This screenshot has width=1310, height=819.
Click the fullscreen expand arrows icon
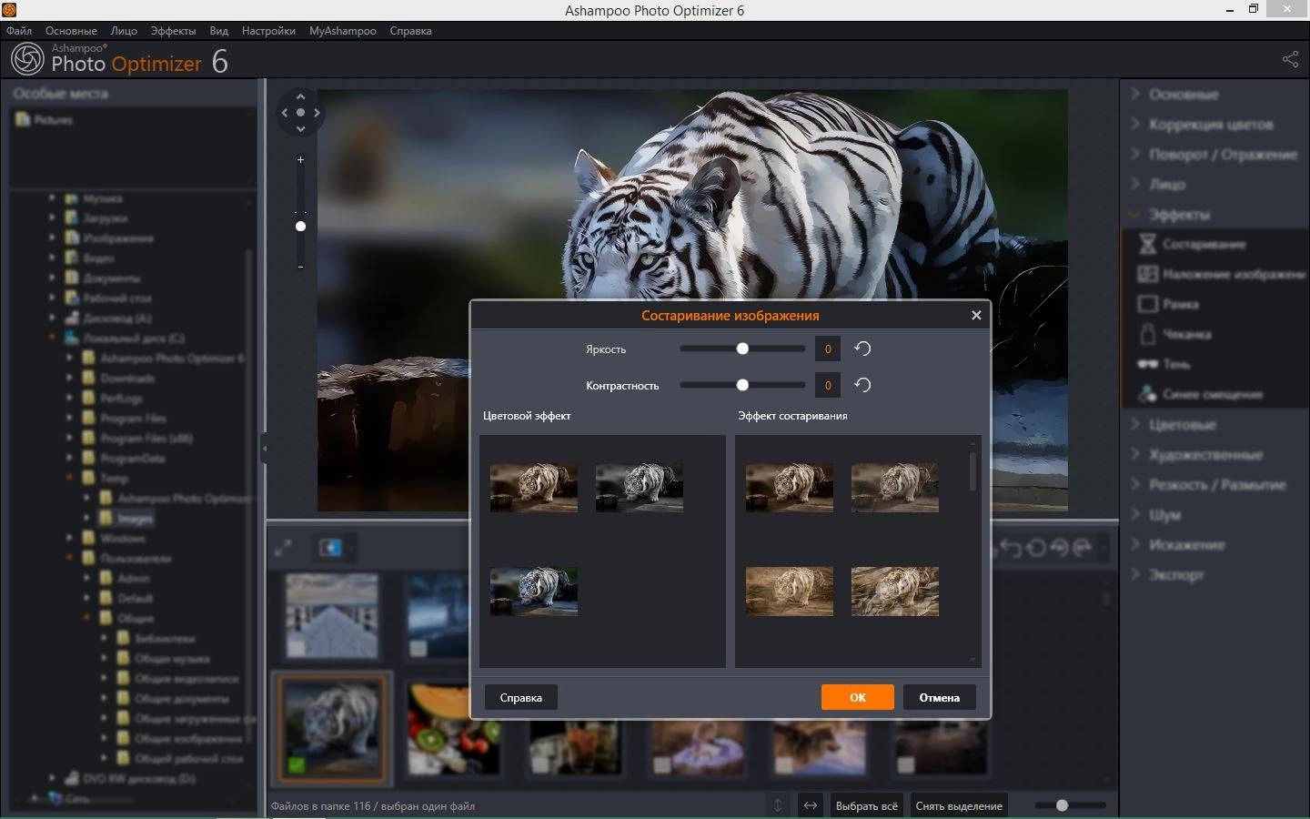click(x=283, y=548)
